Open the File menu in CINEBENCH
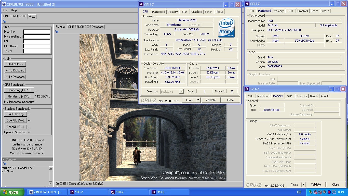The height and width of the screenshot is (196, 348). click(x=5, y=10)
